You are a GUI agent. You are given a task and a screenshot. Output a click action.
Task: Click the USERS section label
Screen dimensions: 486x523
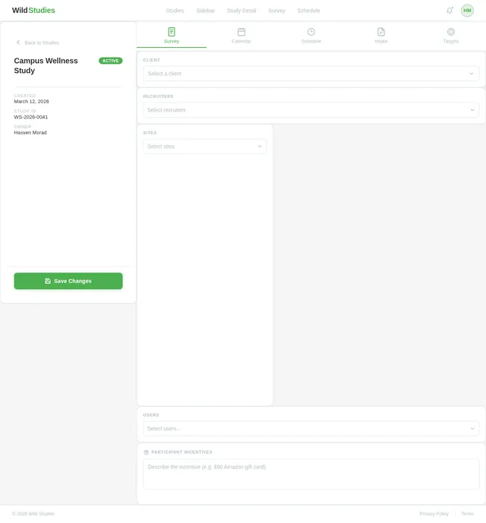pyautogui.click(x=151, y=415)
